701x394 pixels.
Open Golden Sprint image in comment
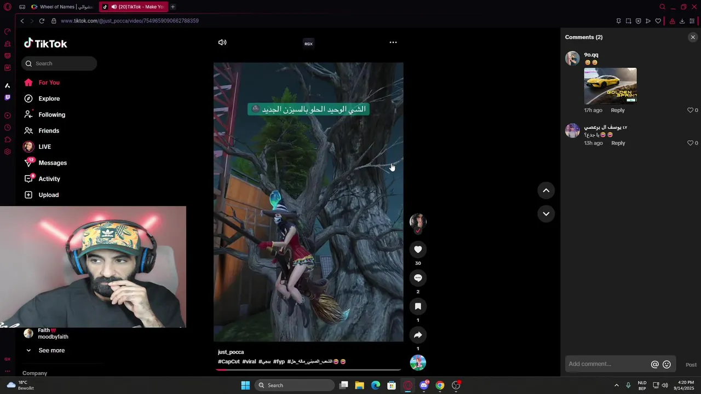pyautogui.click(x=610, y=86)
